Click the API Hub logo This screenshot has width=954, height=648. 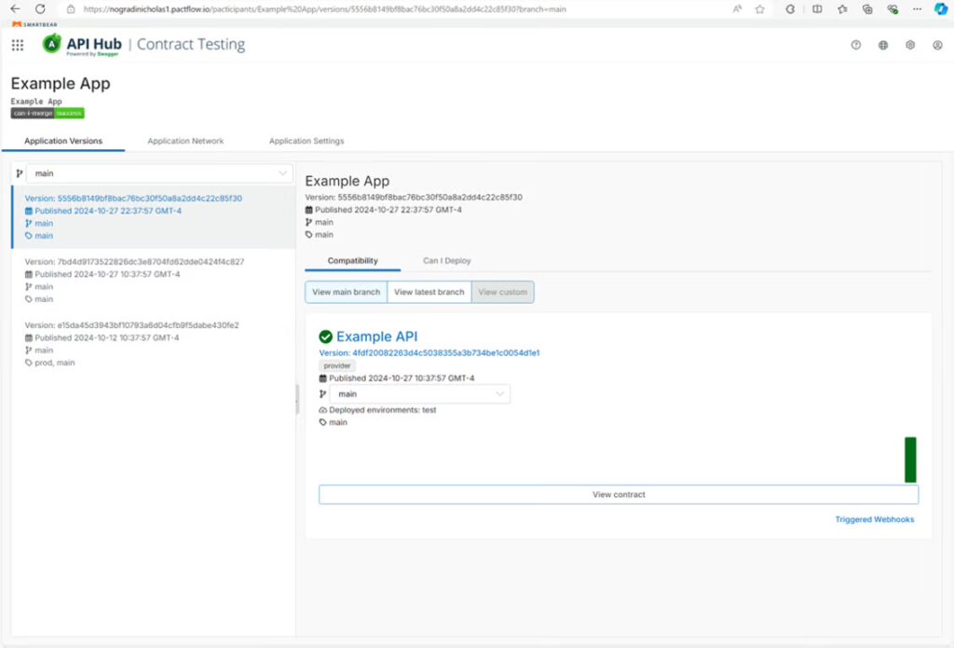click(82, 45)
